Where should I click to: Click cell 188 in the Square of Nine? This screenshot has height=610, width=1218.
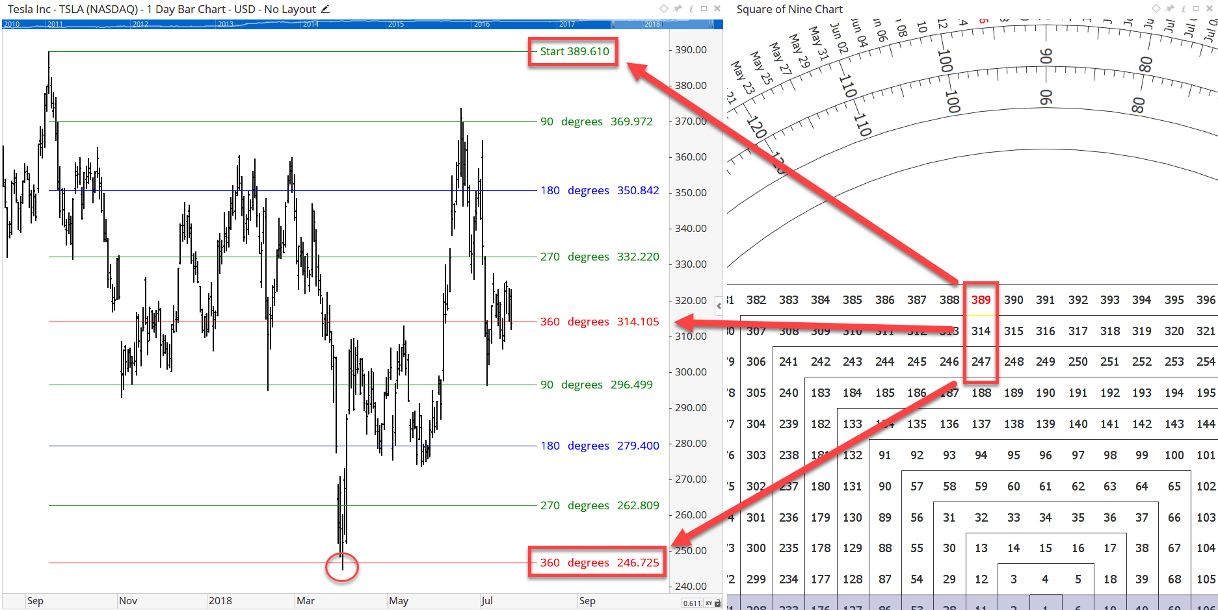[981, 393]
